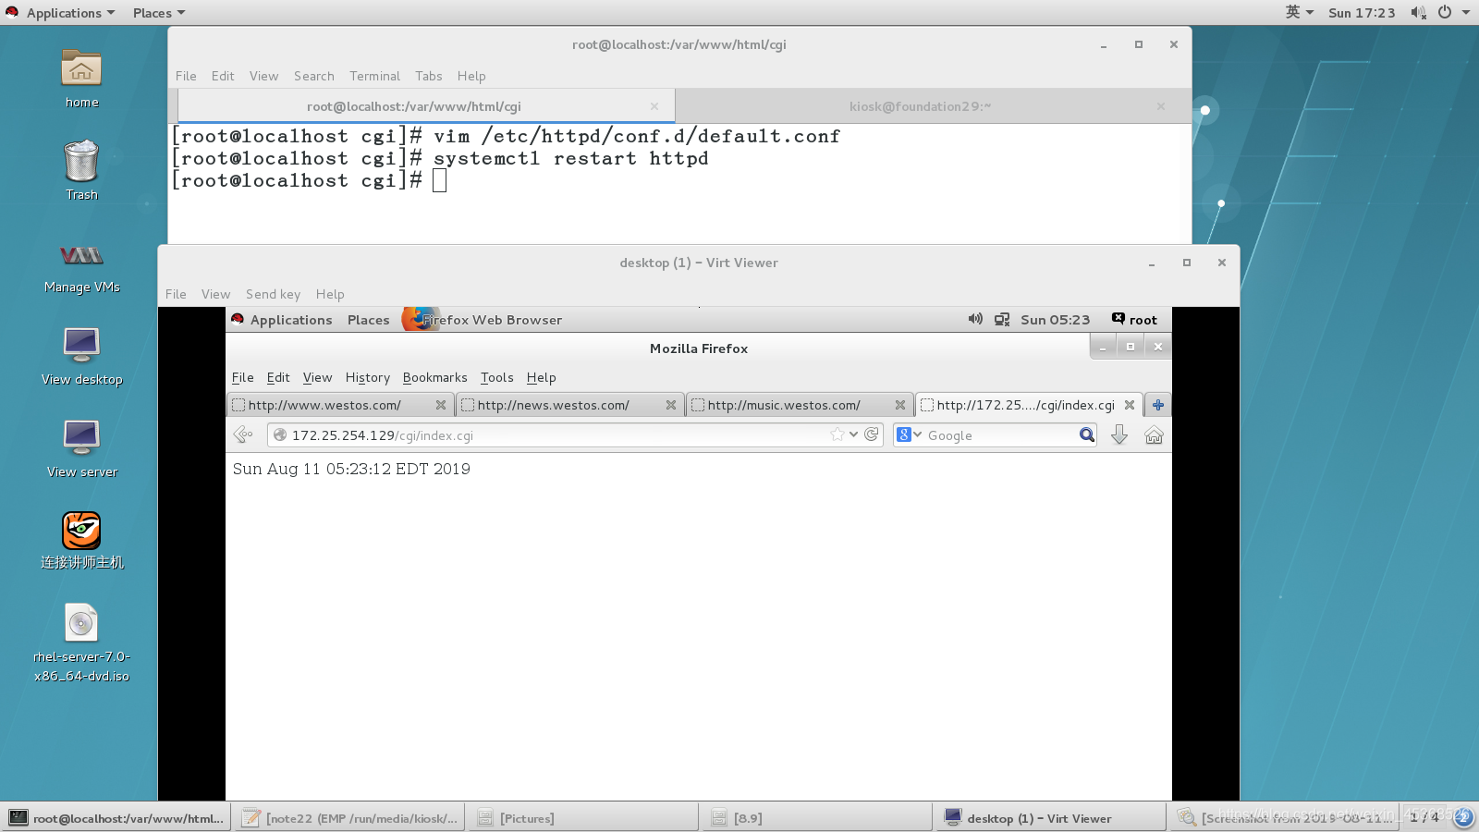Reload the page with the refresh icon

pos(871,434)
